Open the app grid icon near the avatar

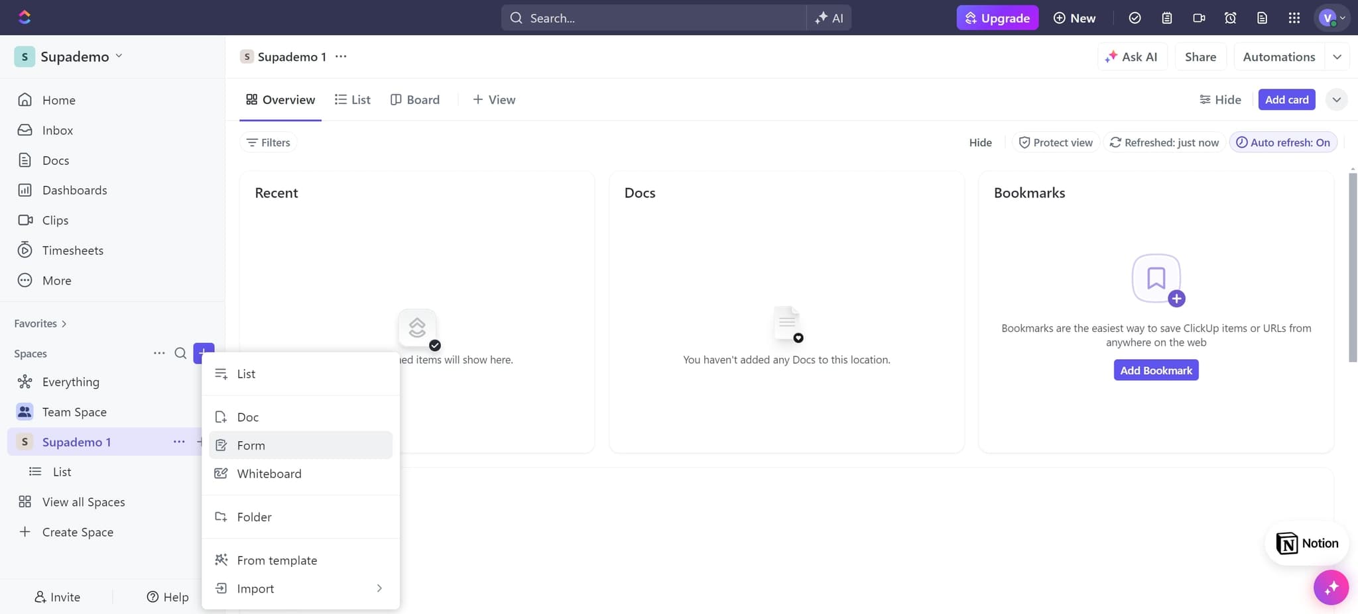click(1294, 18)
